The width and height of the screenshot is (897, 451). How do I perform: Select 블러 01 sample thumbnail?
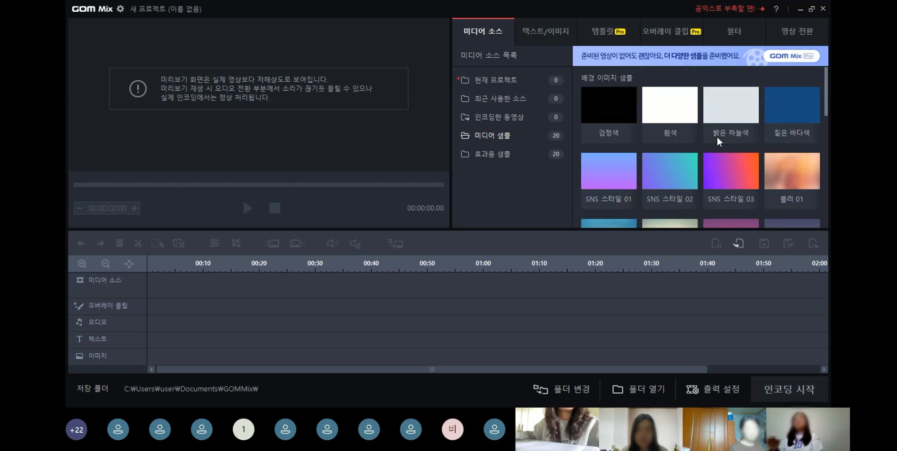click(792, 171)
